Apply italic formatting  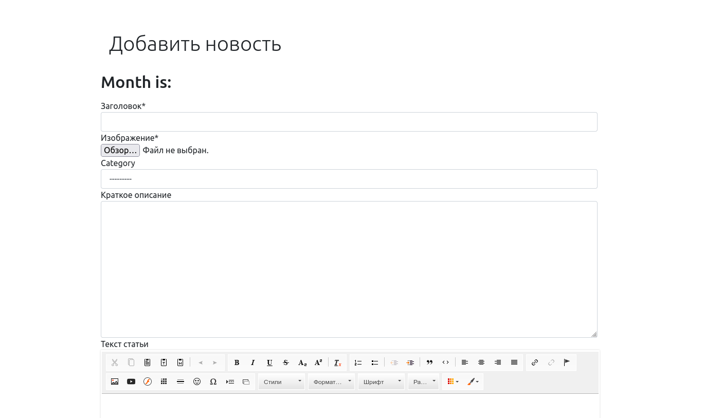(253, 362)
